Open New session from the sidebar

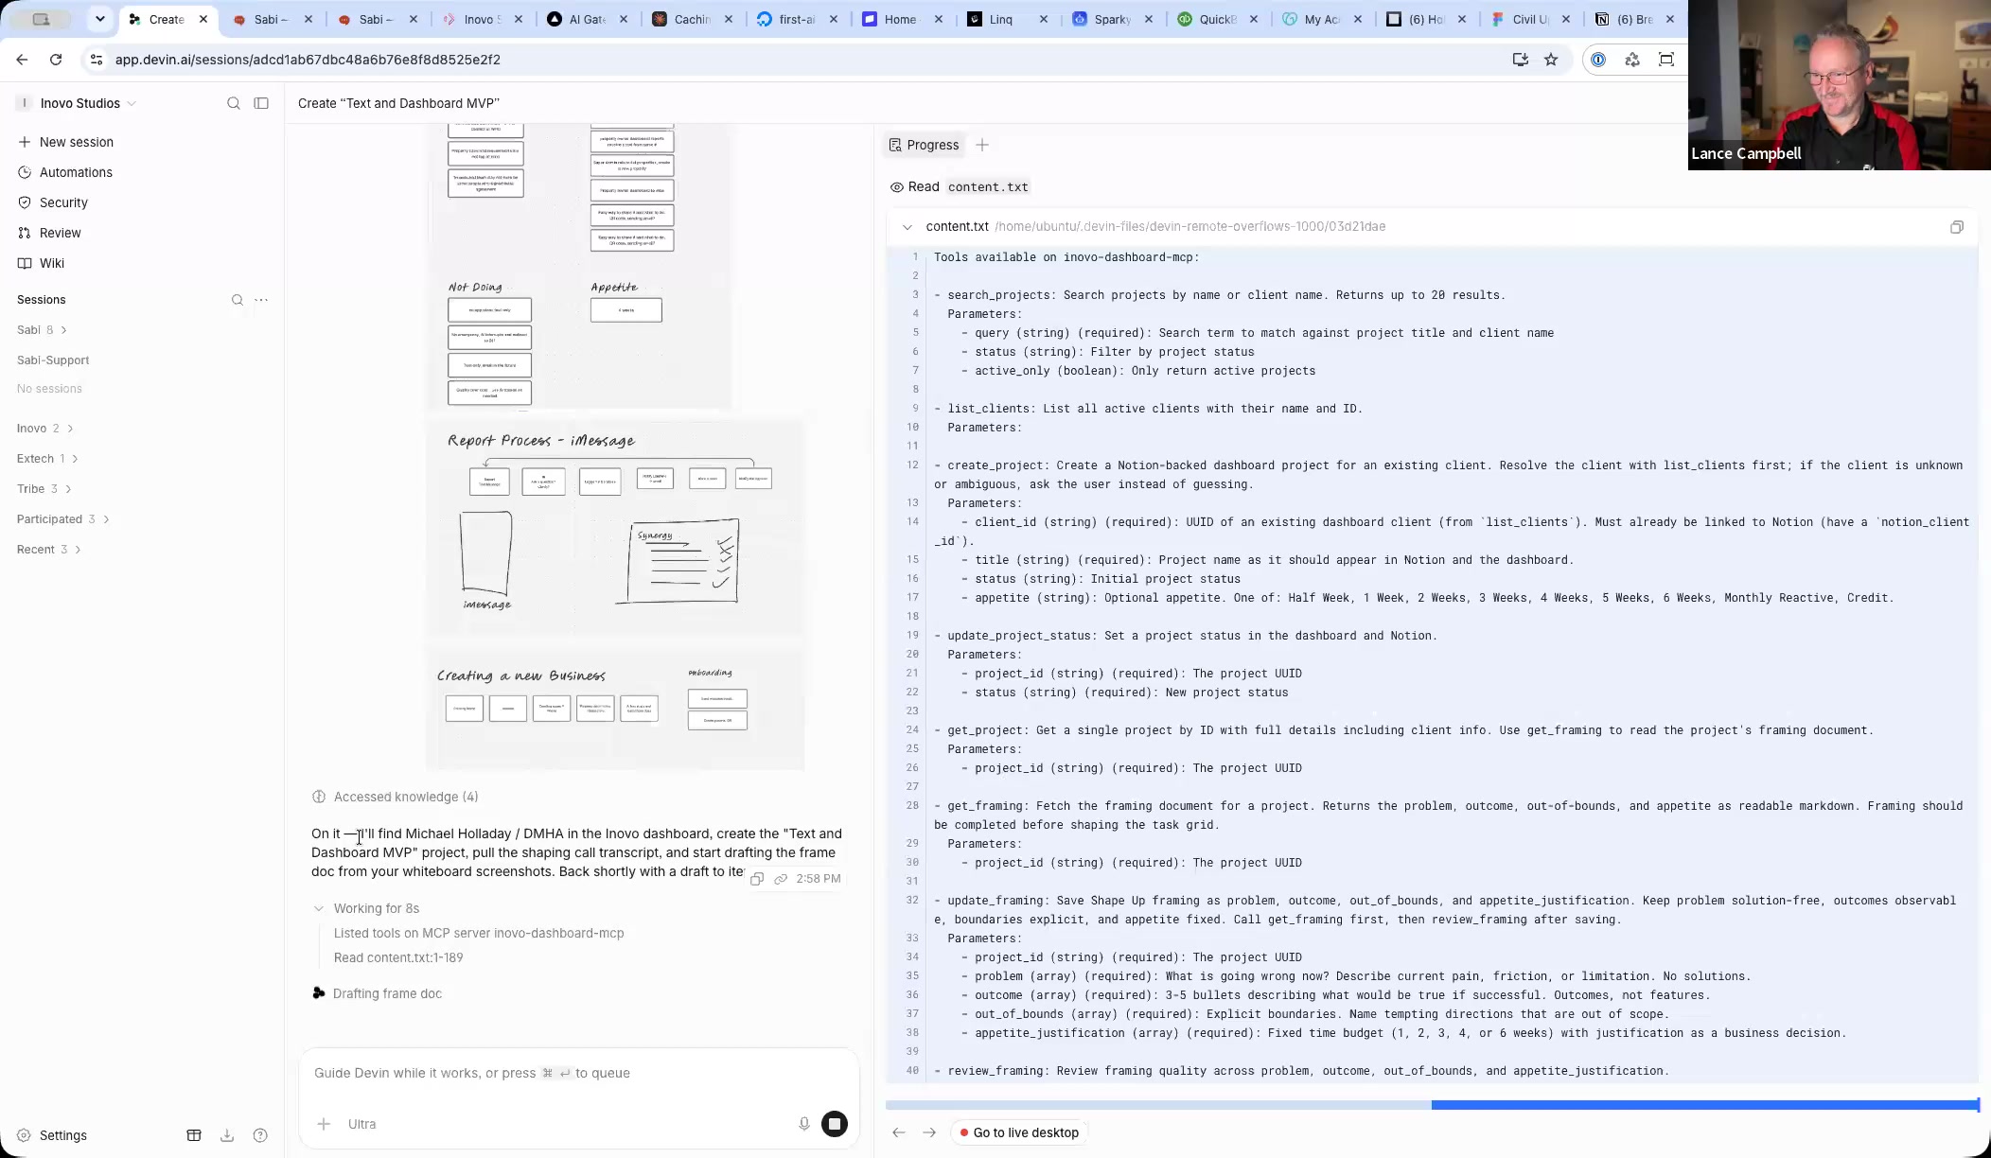pos(65,142)
